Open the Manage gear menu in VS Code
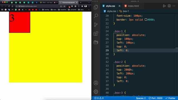 96,92
